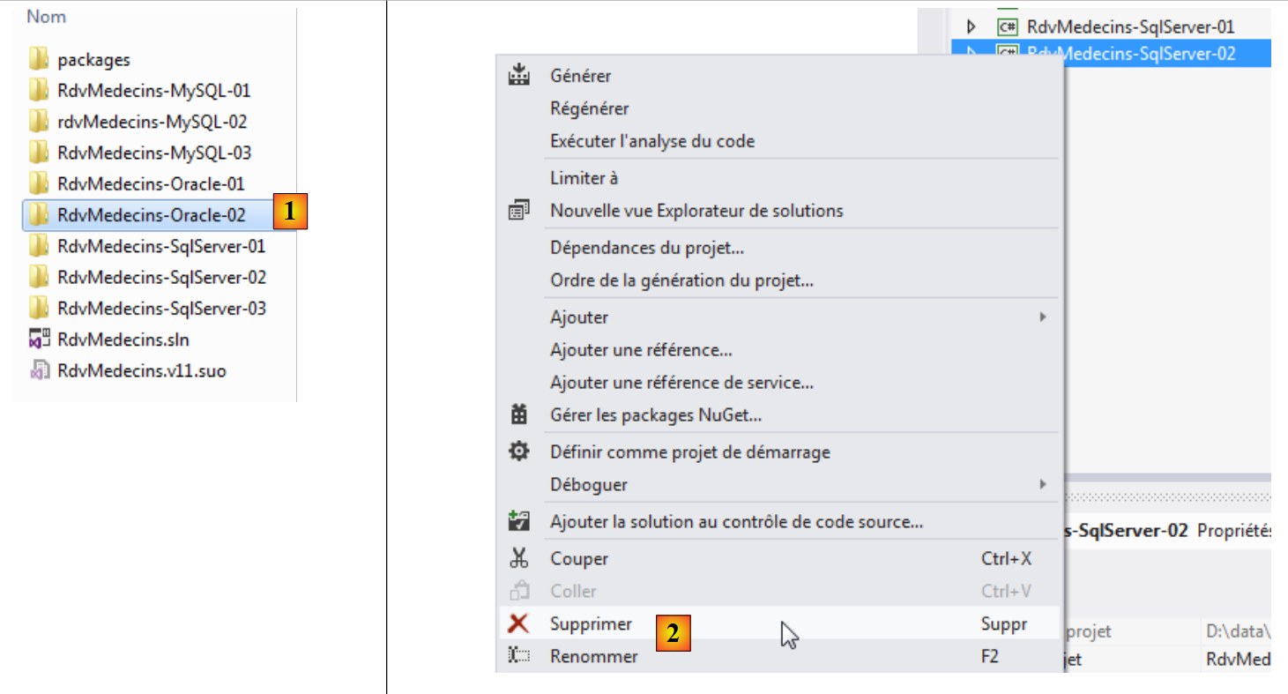
Task: Click the Renommer icon
Action: (519, 656)
